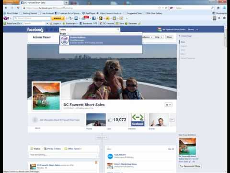This screenshot has height=173, width=230.
Task: Open the RealPlayer bookmark
Action: tap(89, 13)
